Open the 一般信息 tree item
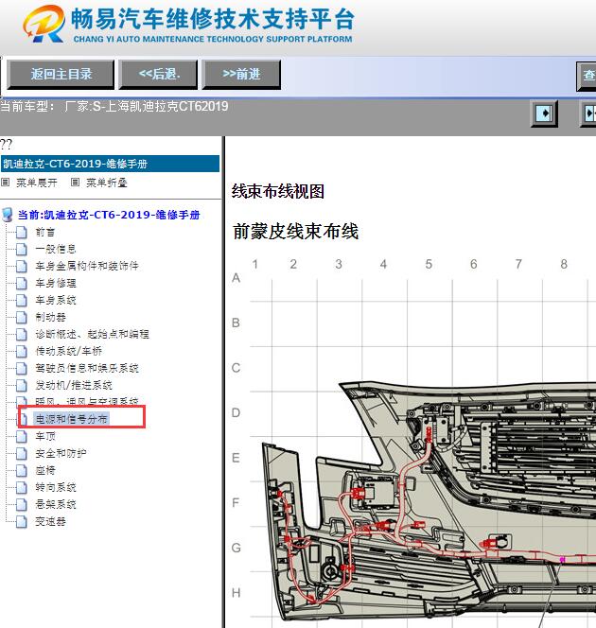This screenshot has width=596, height=628. [55, 249]
